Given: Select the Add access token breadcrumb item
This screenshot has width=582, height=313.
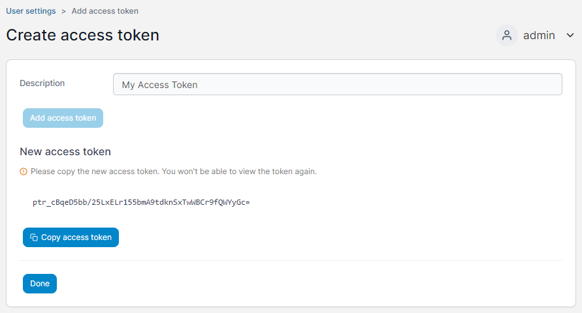Looking at the screenshot, I should click(105, 11).
